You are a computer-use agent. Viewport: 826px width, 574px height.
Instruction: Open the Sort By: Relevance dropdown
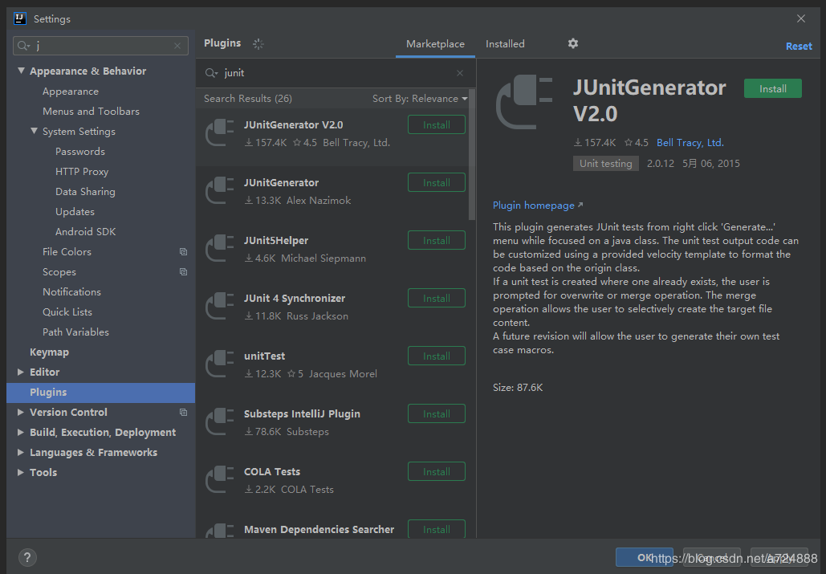[420, 99]
